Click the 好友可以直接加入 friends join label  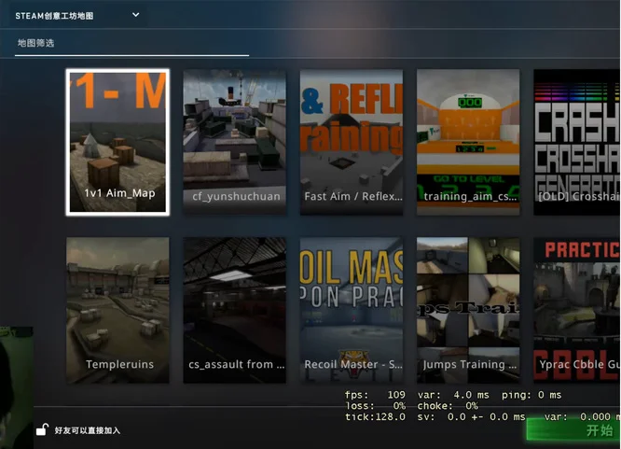87,430
